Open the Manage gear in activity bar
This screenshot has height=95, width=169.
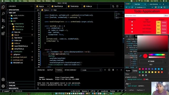coord(3,86)
